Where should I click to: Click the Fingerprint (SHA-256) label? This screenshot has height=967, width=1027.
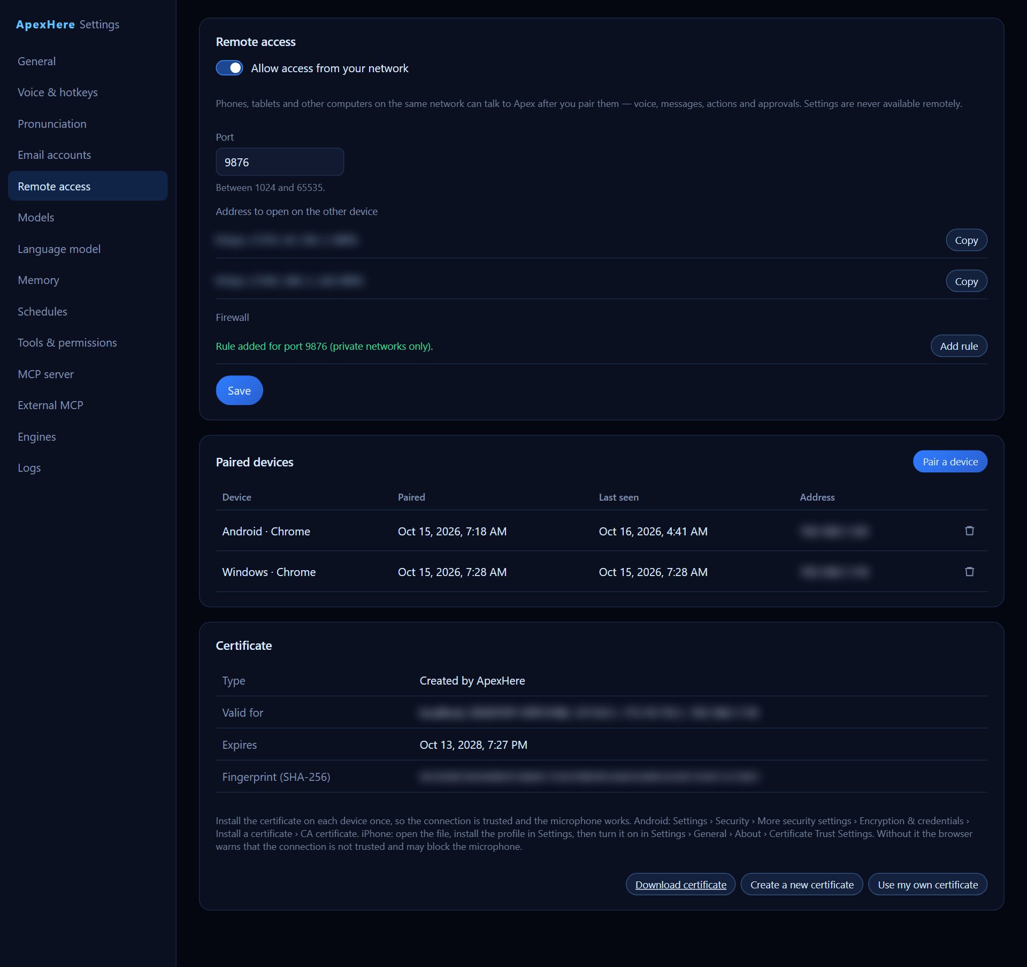pyautogui.click(x=276, y=777)
